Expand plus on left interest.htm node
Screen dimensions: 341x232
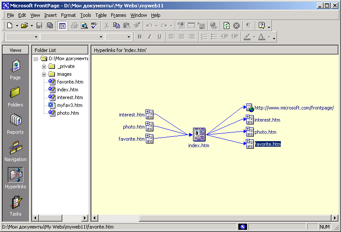pos(148,112)
